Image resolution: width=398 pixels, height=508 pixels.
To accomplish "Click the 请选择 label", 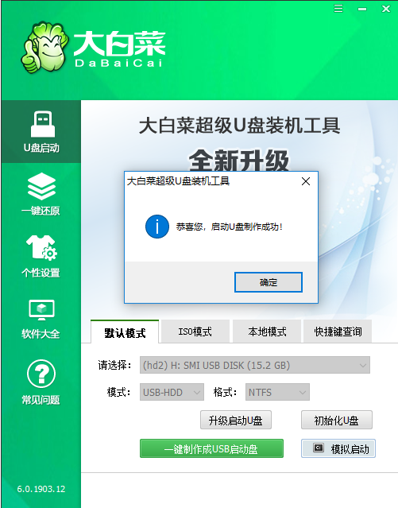I will 114,365.
